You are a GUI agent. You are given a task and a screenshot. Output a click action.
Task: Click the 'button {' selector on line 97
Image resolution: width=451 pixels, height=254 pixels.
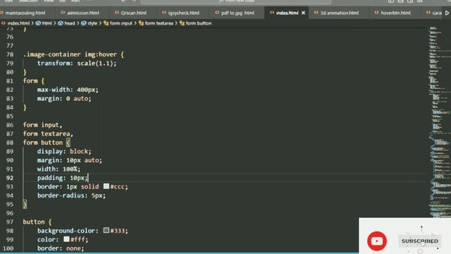(37, 222)
